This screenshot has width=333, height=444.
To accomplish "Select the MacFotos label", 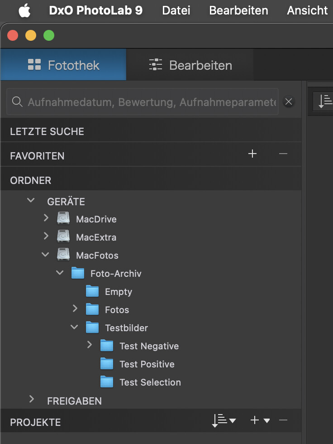I will coord(97,256).
